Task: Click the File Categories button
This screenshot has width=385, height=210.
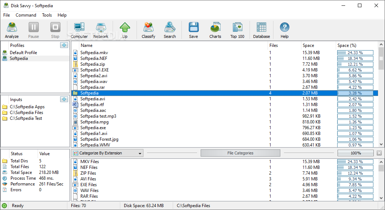Action: tap(240, 153)
